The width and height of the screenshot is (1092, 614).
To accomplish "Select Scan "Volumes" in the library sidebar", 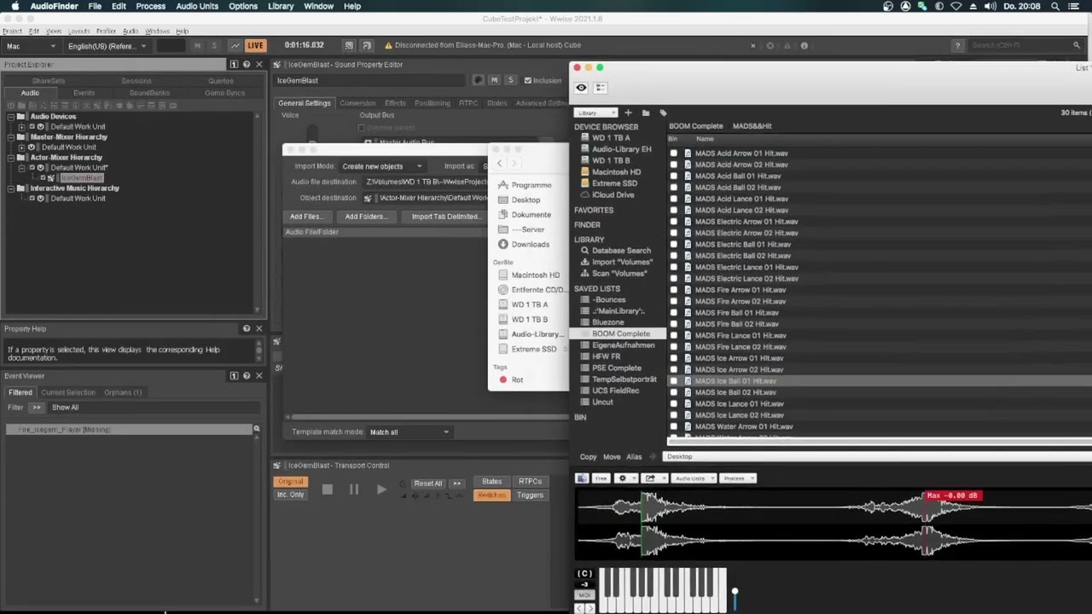I will (619, 274).
